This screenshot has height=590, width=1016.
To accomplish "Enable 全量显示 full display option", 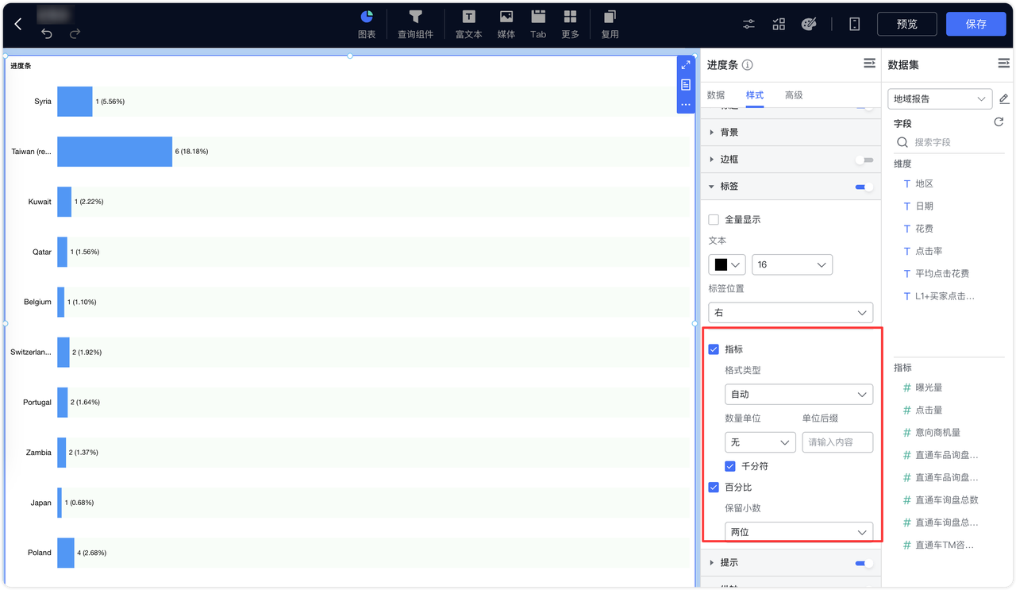I will (712, 219).
